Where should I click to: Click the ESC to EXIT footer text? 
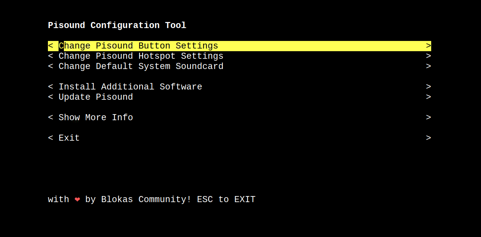(226, 199)
